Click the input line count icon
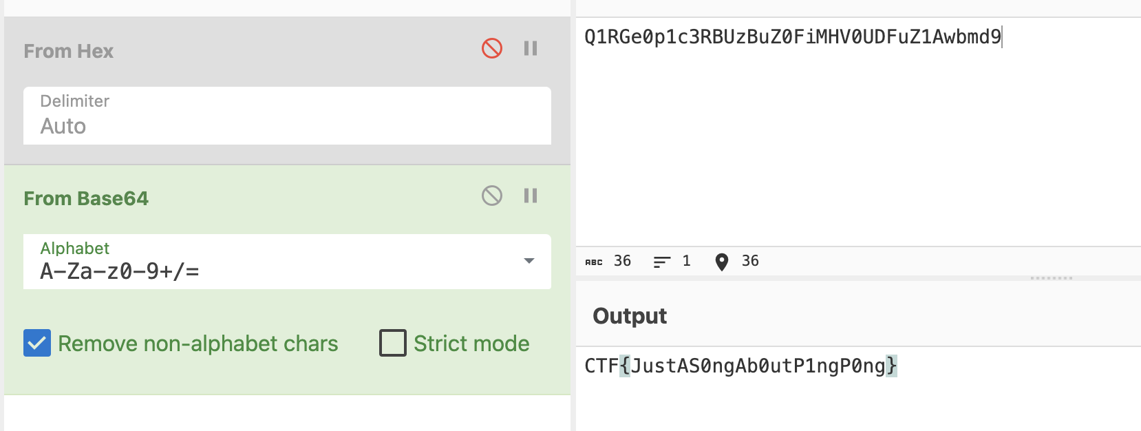The width and height of the screenshot is (1141, 431). (x=662, y=262)
